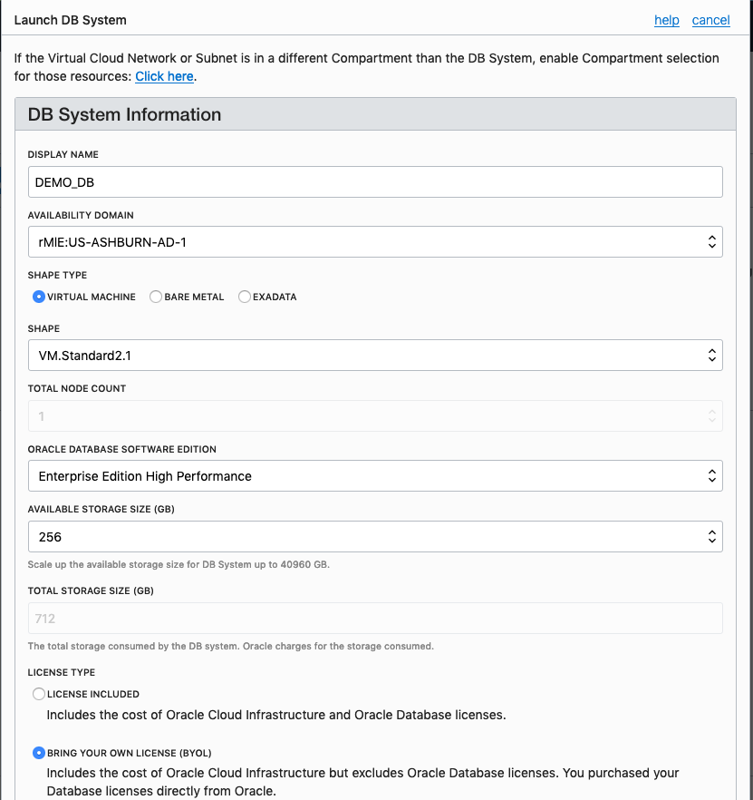This screenshot has height=800, width=753.
Task: Choose Bring Your Own License option
Action: [x=39, y=753]
